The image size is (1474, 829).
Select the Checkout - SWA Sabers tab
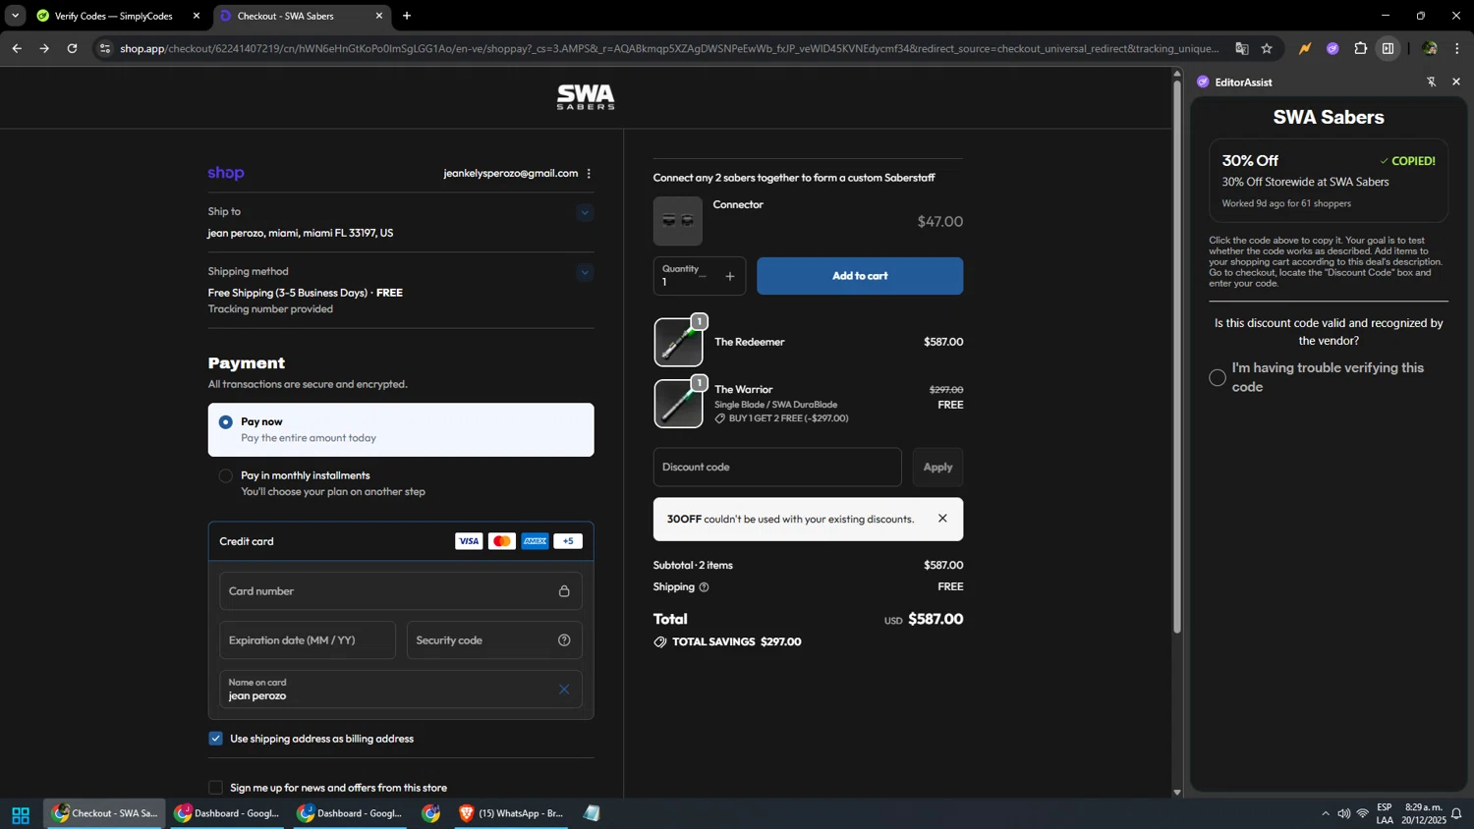[x=301, y=16]
